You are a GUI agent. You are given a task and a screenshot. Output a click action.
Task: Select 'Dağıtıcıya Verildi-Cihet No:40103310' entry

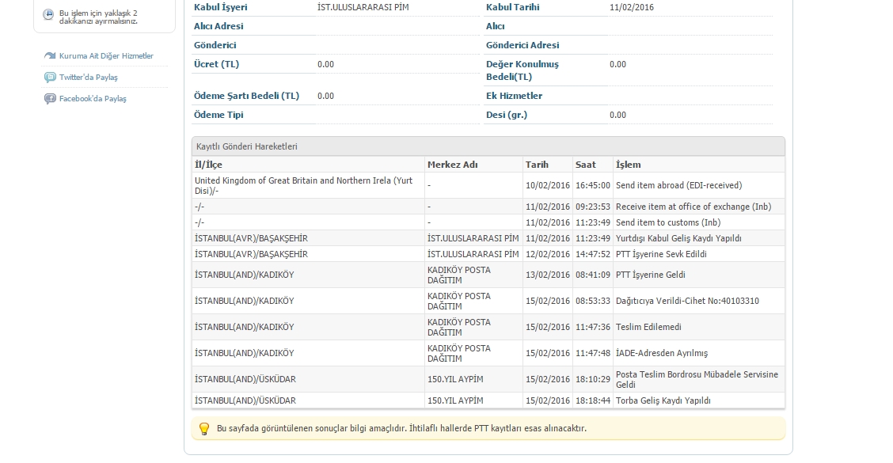[x=687, y=301]
